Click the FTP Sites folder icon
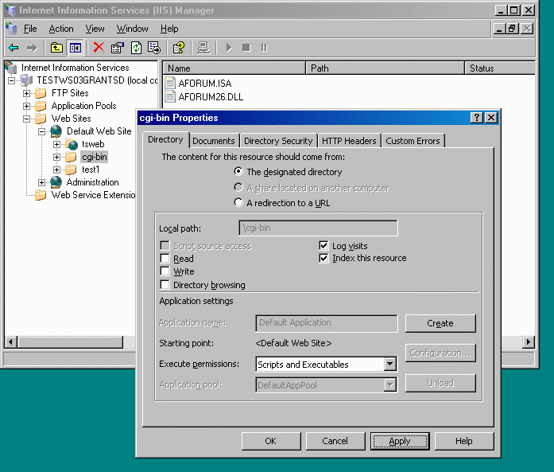 [x=41, y=93]
